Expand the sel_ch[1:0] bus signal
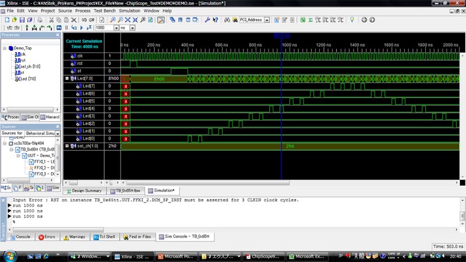 click(67, 146)
